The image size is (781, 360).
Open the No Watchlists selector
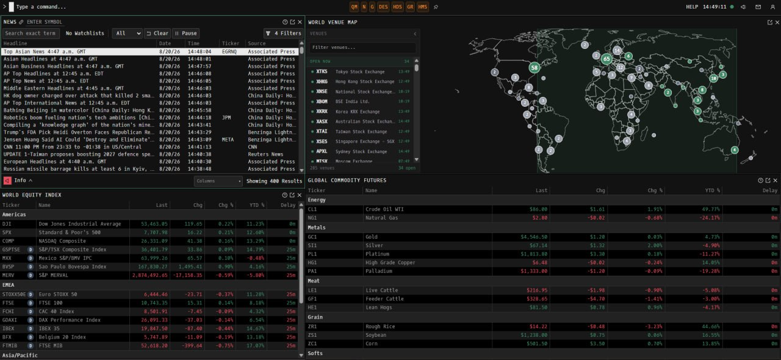85,33
